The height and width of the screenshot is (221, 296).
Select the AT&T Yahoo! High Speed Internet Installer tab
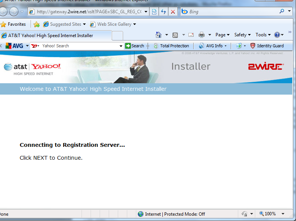[x=56, y=36]
